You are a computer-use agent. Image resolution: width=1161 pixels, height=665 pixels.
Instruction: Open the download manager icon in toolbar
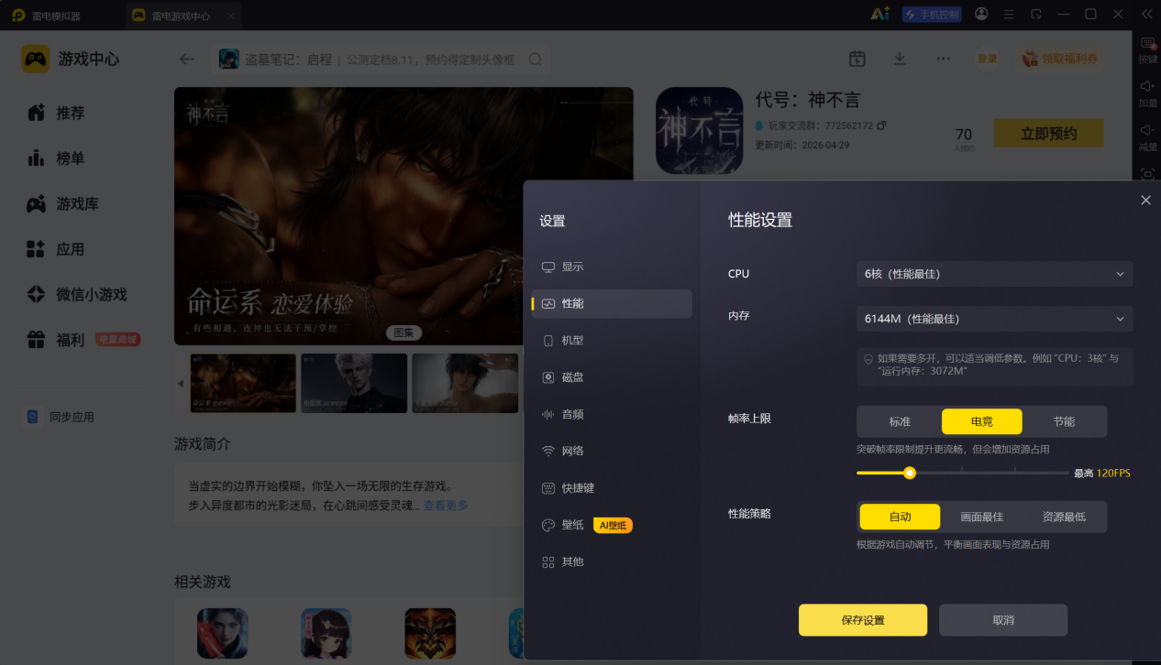click(900, 59)
